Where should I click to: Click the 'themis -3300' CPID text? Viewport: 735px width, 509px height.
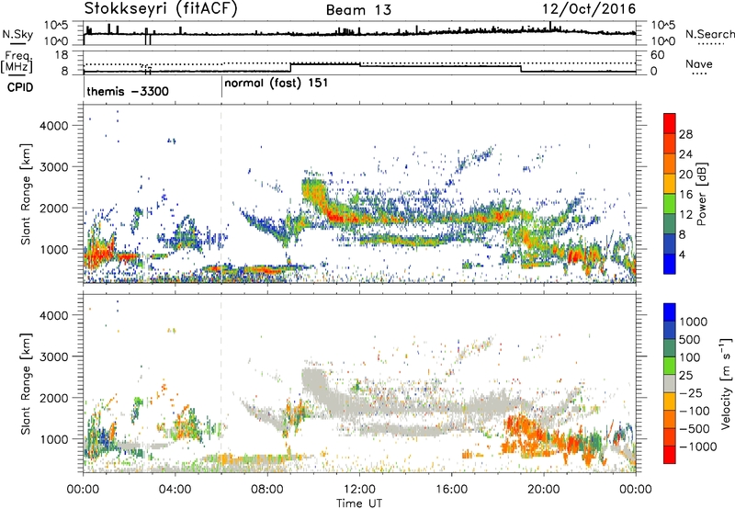pos(128,91)
